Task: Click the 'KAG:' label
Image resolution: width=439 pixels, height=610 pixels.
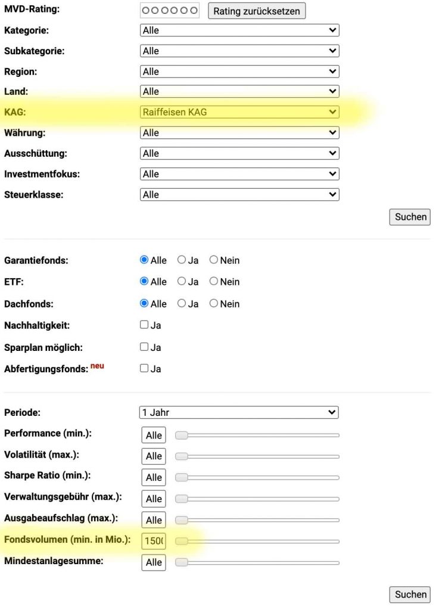Action: (x=15, y=112)
